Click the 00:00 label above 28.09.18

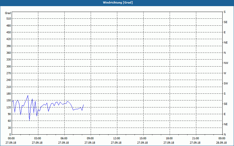pyautogui.click(x=222, y=138)
